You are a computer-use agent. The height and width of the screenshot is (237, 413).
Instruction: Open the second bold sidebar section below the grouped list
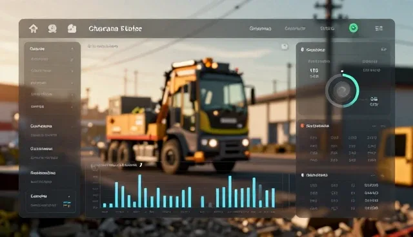[x=41, y=149]
